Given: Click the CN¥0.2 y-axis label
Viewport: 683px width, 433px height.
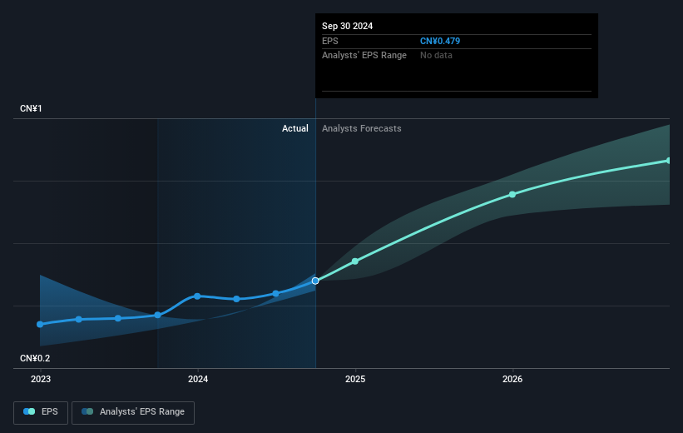Looking at the screenshot, I should pos(35,358).
